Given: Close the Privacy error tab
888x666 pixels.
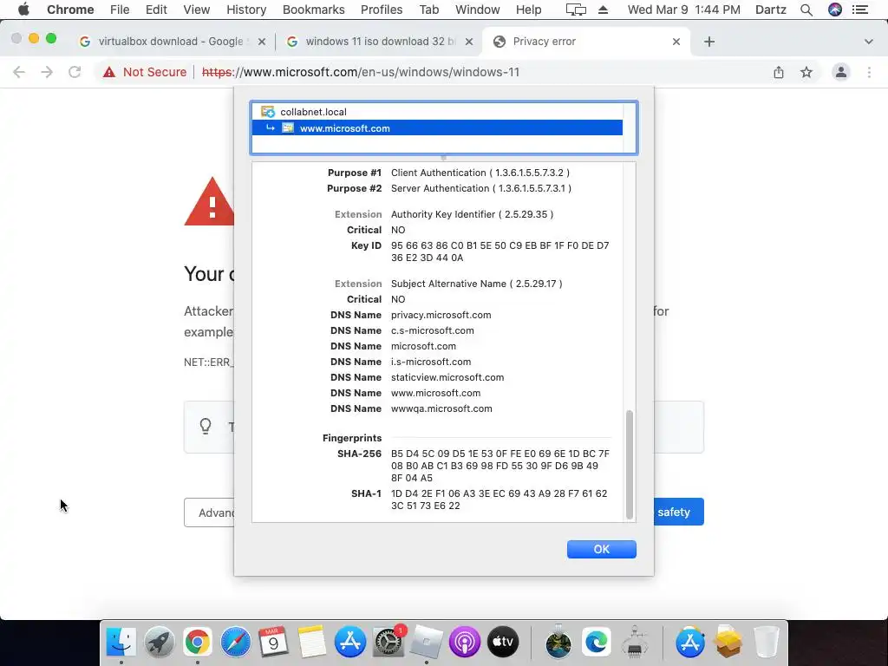Looking at the screenshot, I should pyautogui.click(x=676, y=42).
